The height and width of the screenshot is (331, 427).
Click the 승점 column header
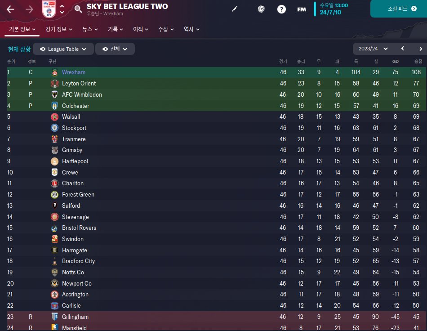point(418,61)
